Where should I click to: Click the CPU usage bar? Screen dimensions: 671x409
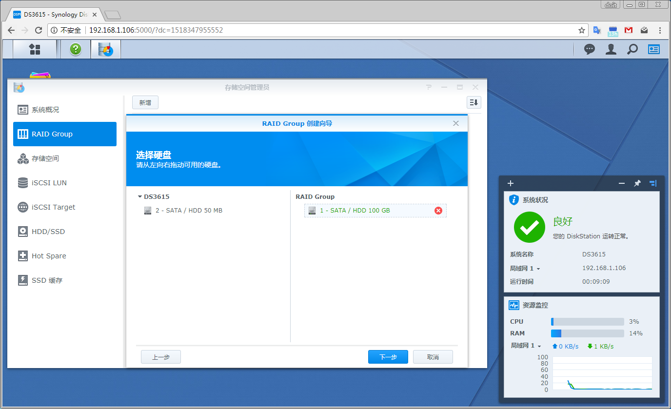588,322
